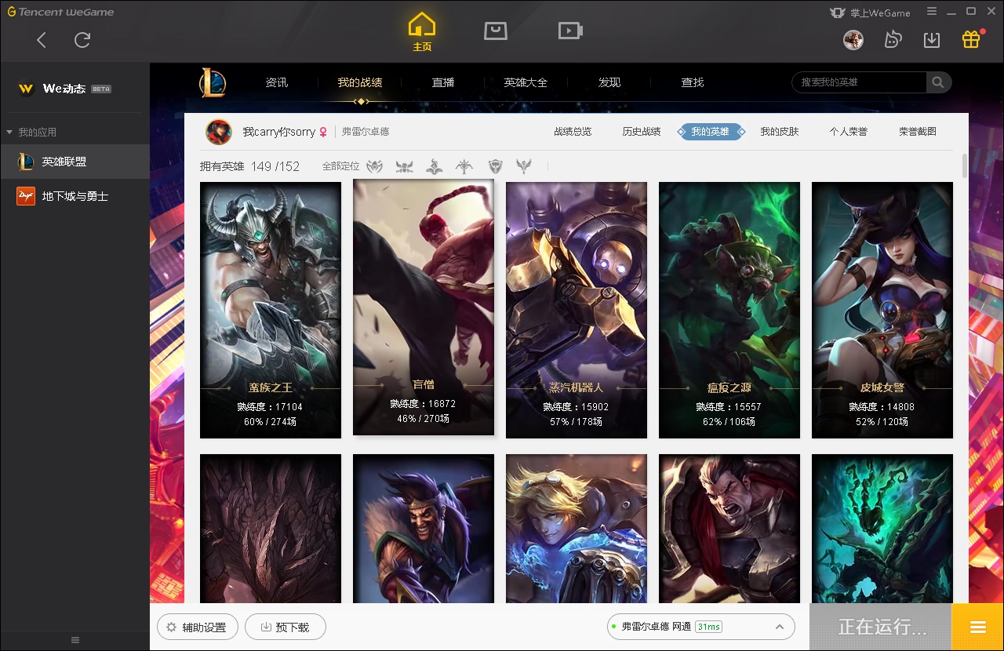Open the hamburger menu in title bar
Viewport: 1004px width, 651px height.
click(932, 11)
